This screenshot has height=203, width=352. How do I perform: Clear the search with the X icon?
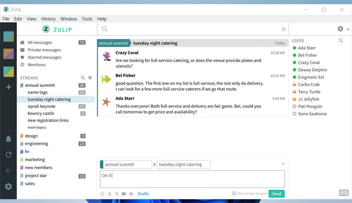(283, 29)
